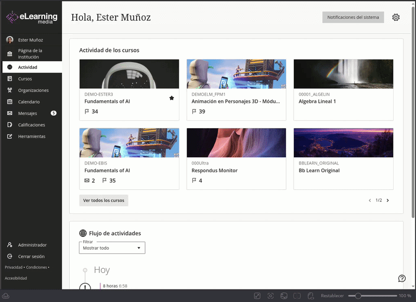Adjust the zoom slider handle

[x=358, y=296]
